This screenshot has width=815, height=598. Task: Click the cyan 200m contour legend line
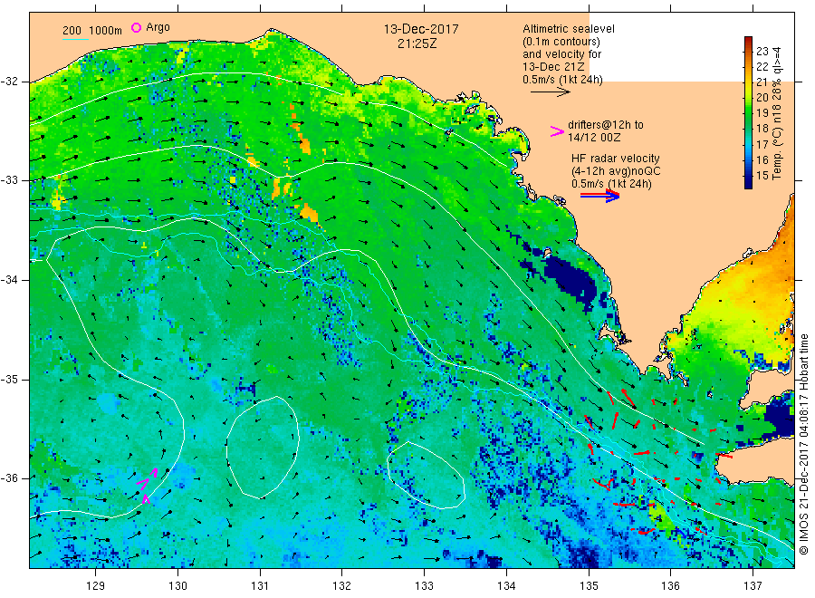click(x=75, y=39)
